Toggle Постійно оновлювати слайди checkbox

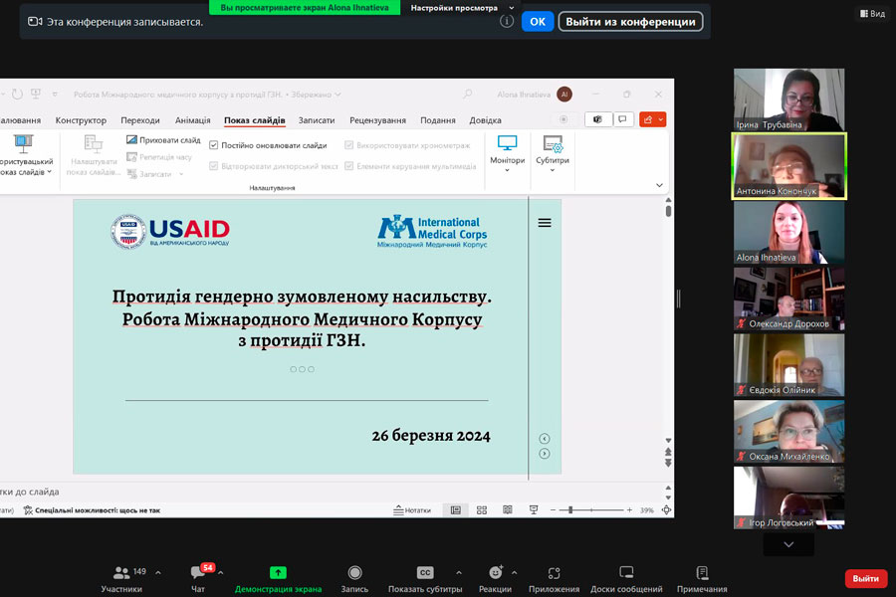click(x=214, y=145)
